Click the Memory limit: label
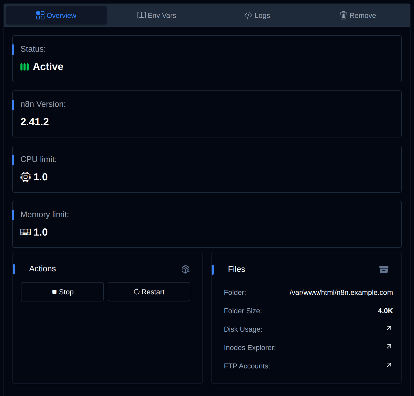This screenshot has width=414, height=396. 45,214
